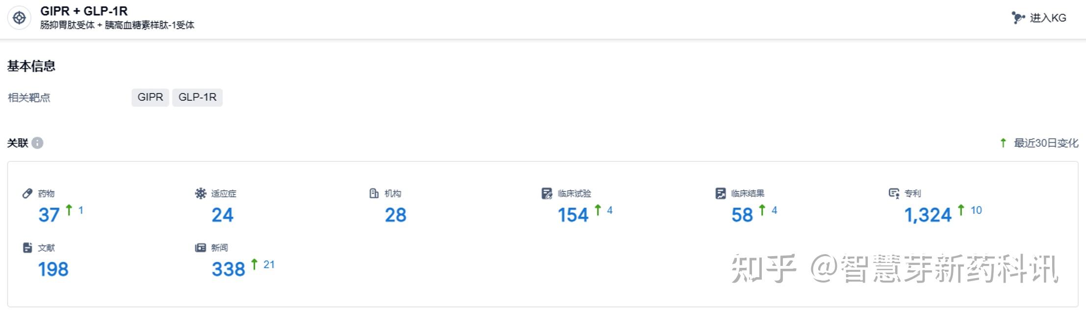This screenshot has width=1086, height=313.
Task: Open the 154 clinical trials count
Action: [572, 215]
